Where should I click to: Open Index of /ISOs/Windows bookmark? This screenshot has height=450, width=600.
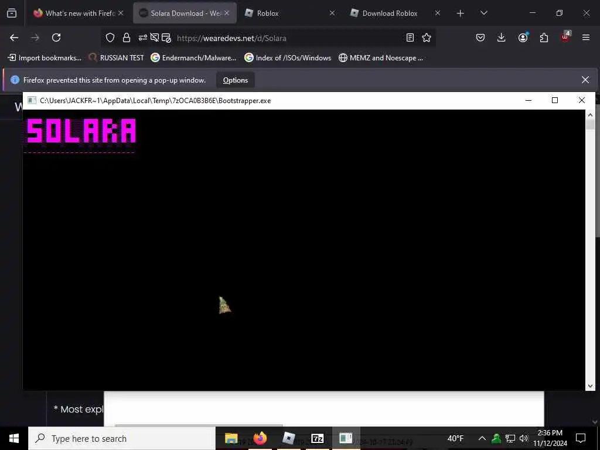pos(288,58)
